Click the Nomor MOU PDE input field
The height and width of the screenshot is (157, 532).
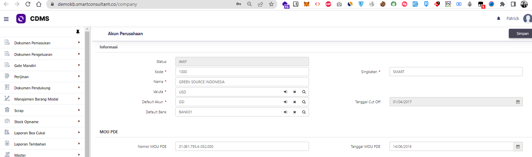[x=242, y=147]
